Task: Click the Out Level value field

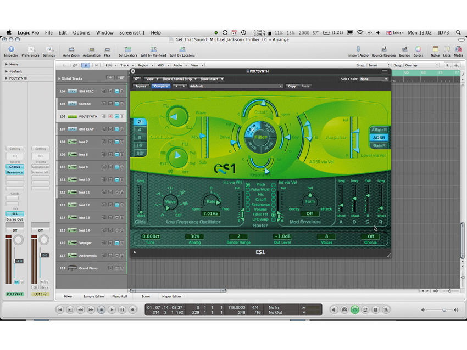Action: 282,236
